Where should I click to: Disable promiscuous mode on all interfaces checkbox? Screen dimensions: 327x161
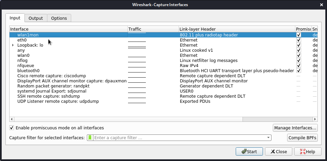point(12,128)
